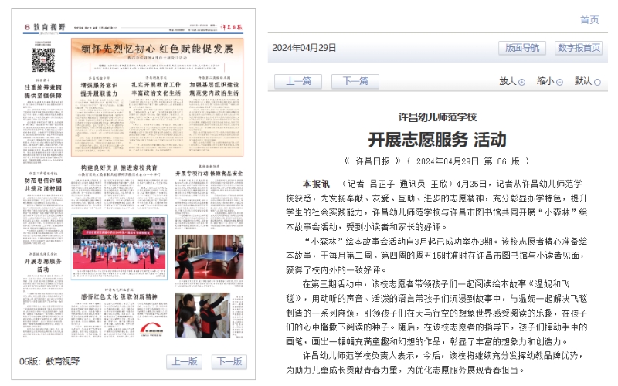Select 构建良好关系 推进家校共育 article
Viewport: 618px width, 386px height.
(x=119, y=167)
